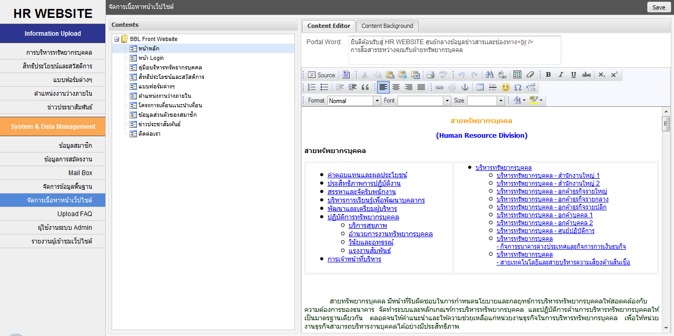Collapse the BBL Front Website tree node
Image resolution: width=674 pixels, height=336 pixels.
point(116,39)
